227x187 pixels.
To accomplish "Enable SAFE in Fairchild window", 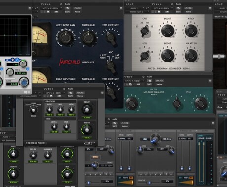I will click(x=68, y=12).
